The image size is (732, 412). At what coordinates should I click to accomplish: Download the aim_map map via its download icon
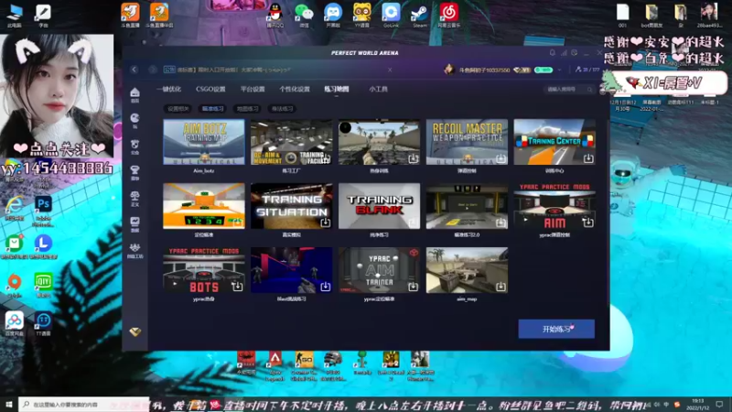[x=501, y=286]
